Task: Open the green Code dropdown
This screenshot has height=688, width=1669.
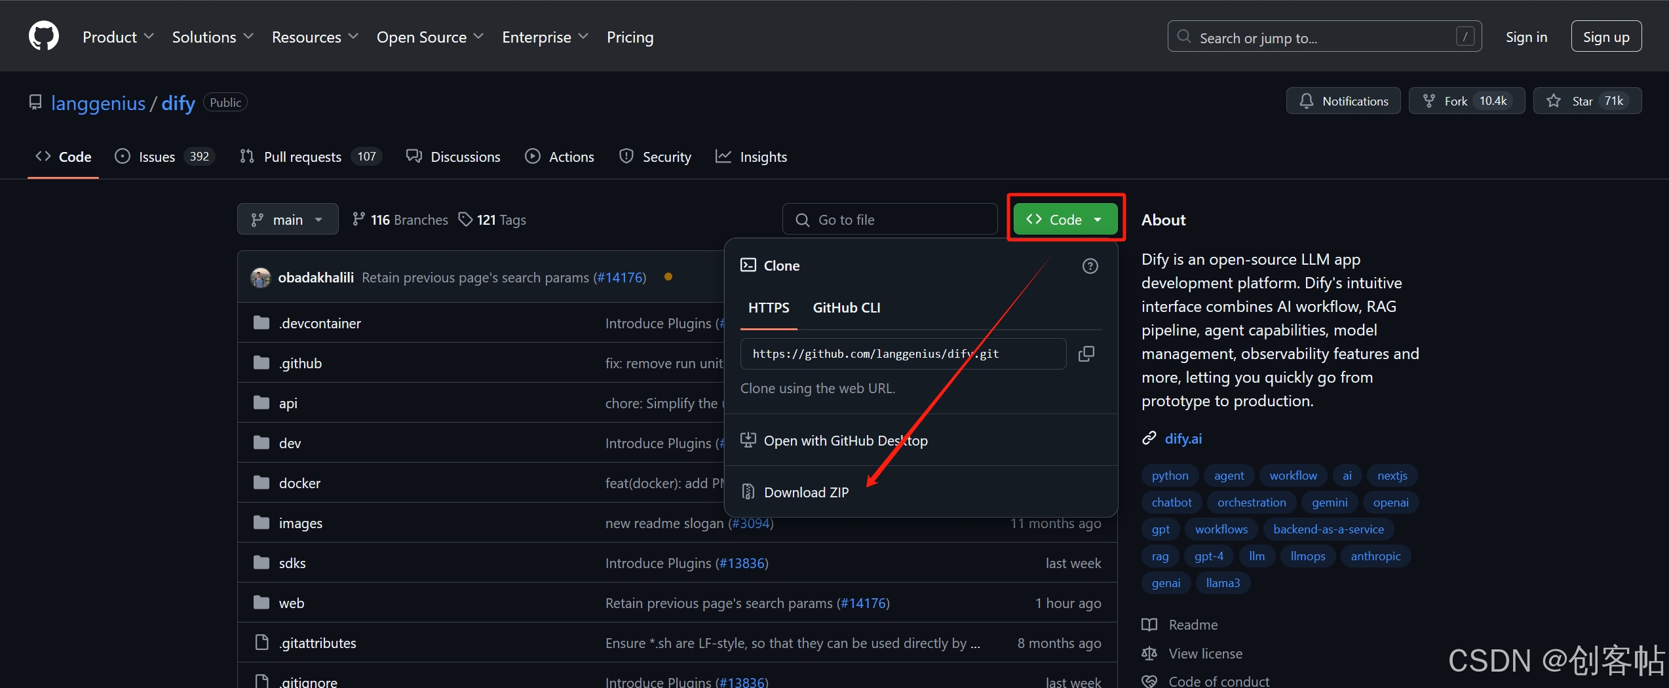Action: (x=1064, y=219)
